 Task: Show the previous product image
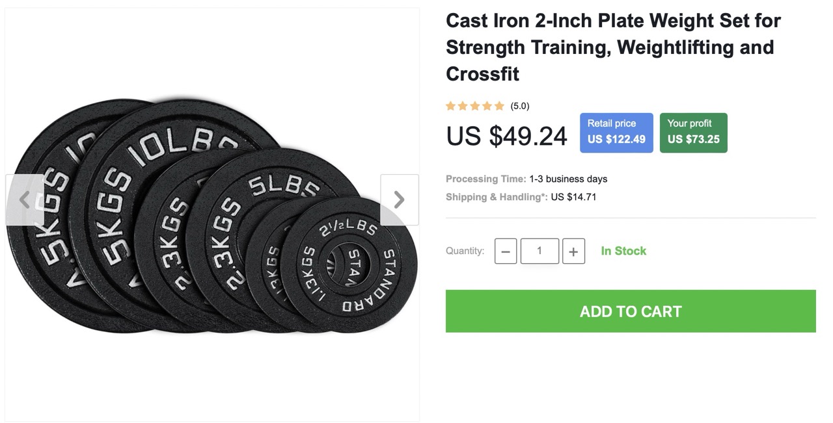click(25, 199)
